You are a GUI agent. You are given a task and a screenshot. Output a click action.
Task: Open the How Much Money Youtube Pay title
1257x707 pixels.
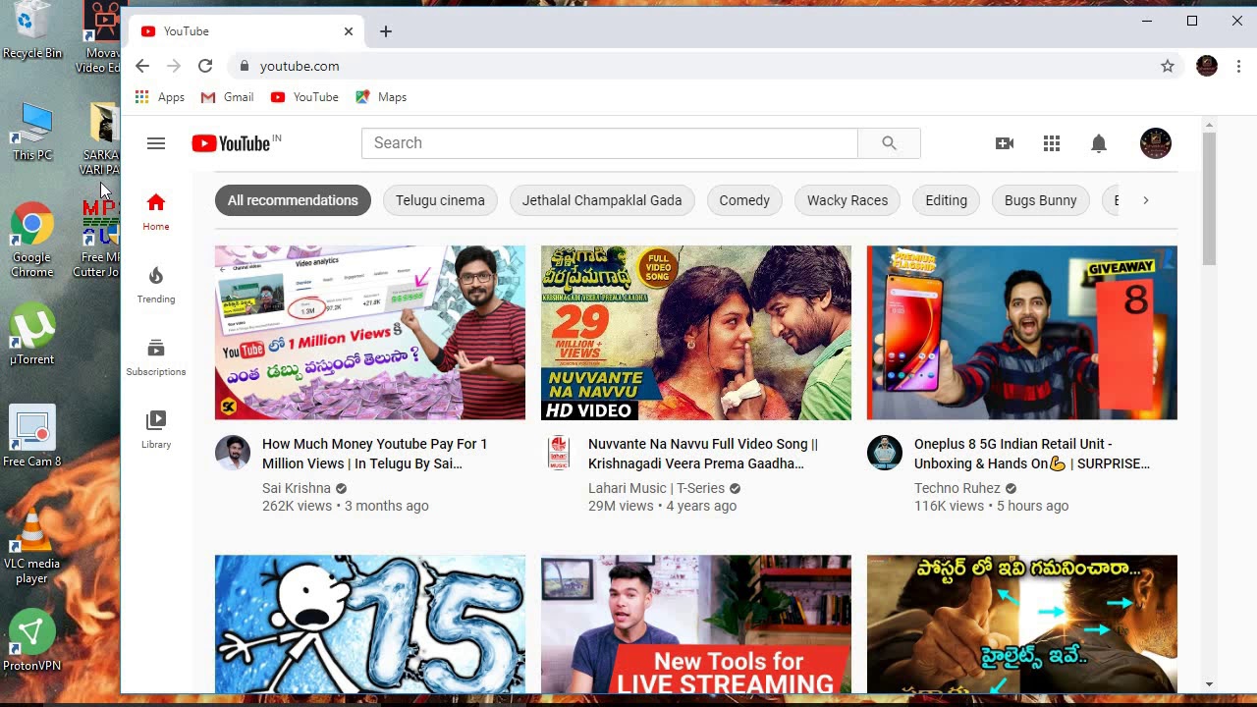pyautogui.click(x=375, y=454)
